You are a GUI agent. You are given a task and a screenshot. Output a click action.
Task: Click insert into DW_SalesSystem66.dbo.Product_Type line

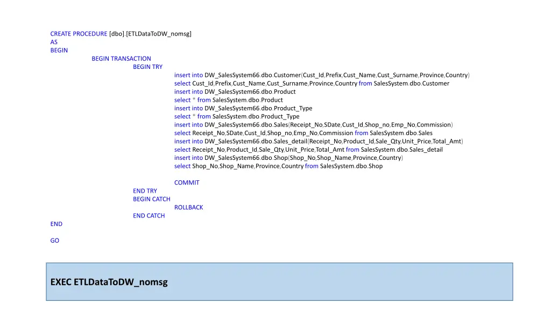tap(243, 108)
